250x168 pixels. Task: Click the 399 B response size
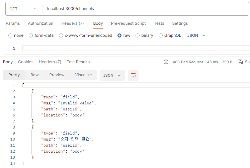(227, 62)
